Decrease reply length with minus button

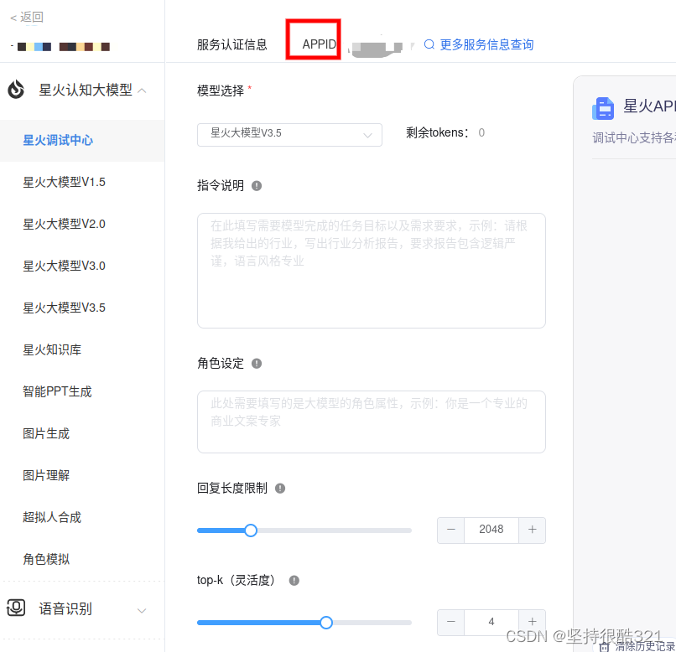pos(451,530)
